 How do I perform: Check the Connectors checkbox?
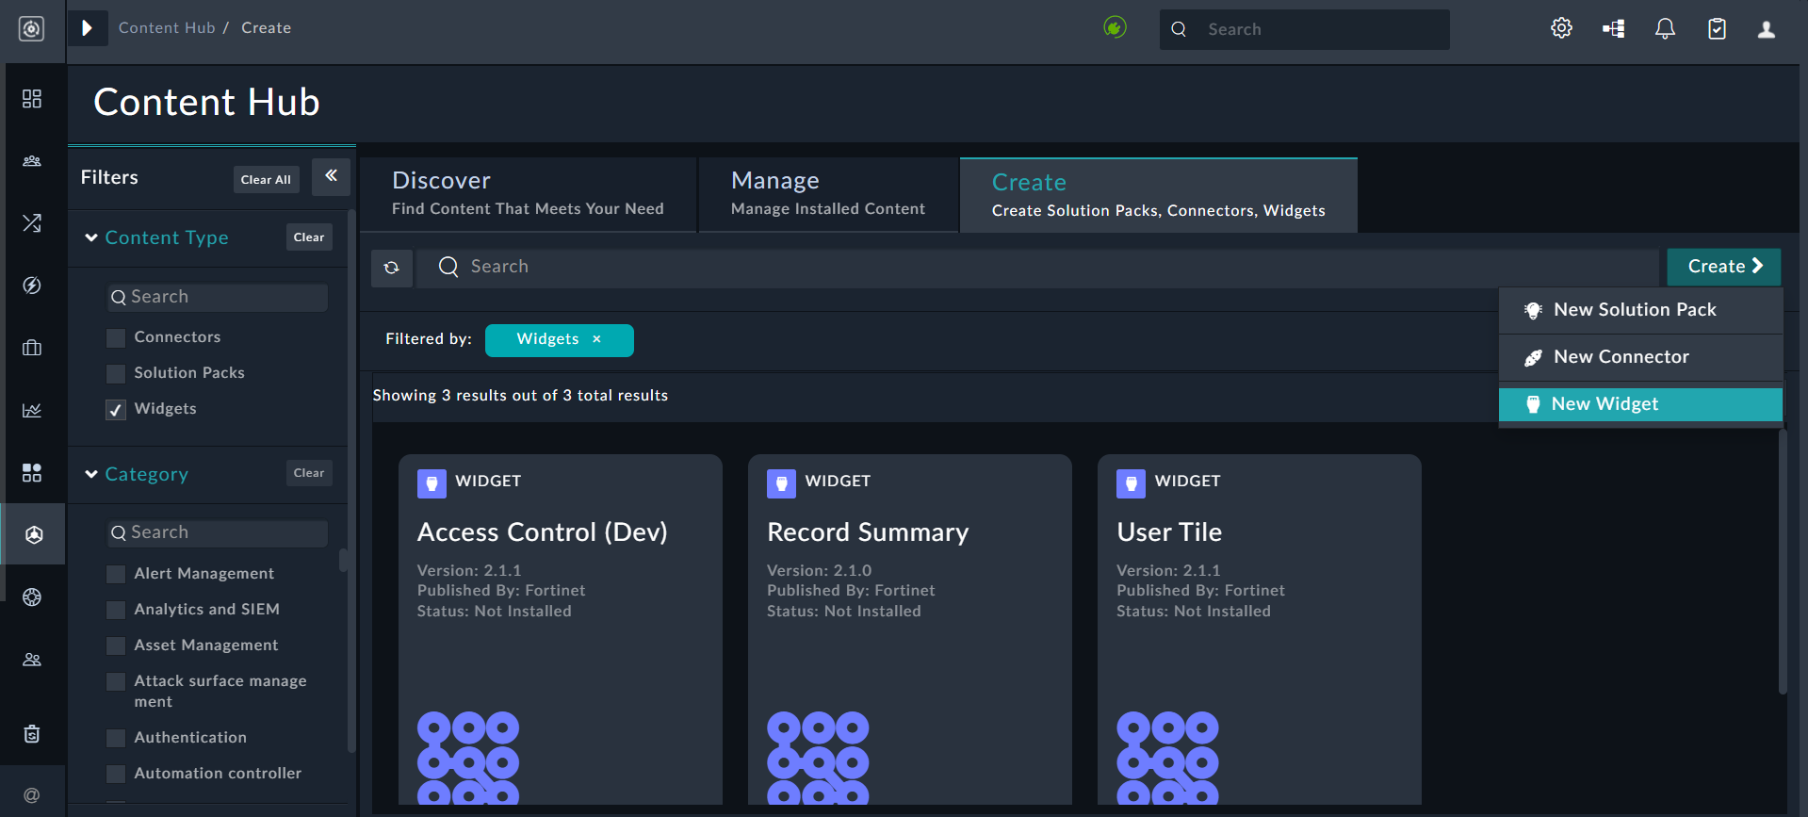coord(116,338)
